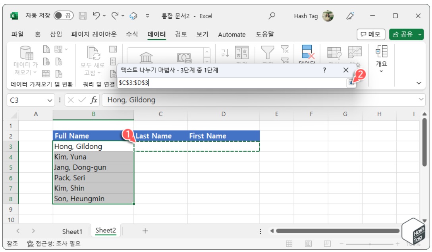The width and height of the screenshot is (432, 252).
Task: Open the 파일 menu
Action: (x=17, y=35)
